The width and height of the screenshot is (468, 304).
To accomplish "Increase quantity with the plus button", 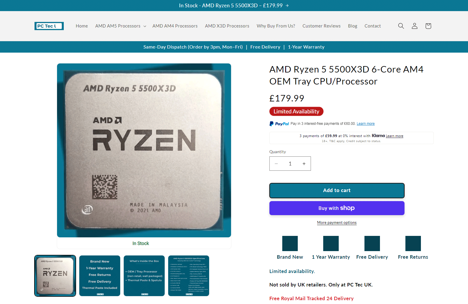I will pos(304,164).
